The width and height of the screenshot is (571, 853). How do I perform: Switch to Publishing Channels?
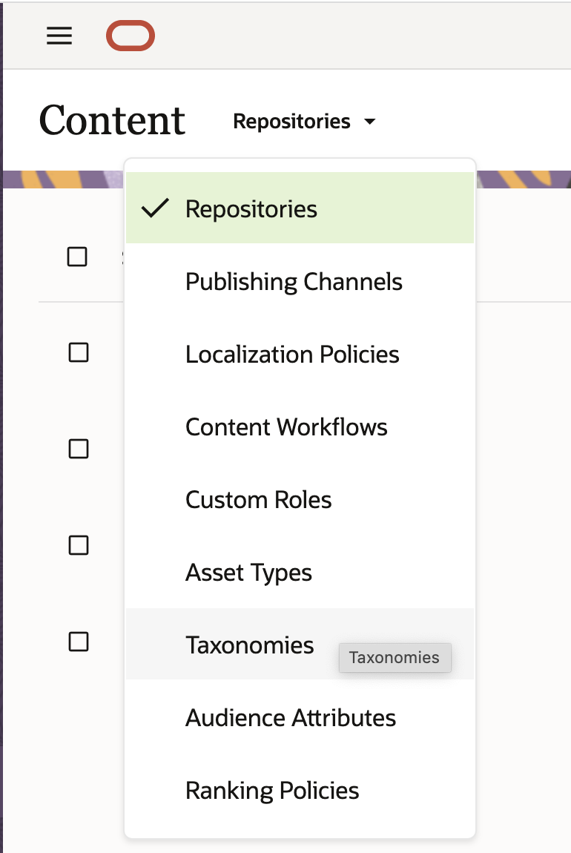[294, 282]
